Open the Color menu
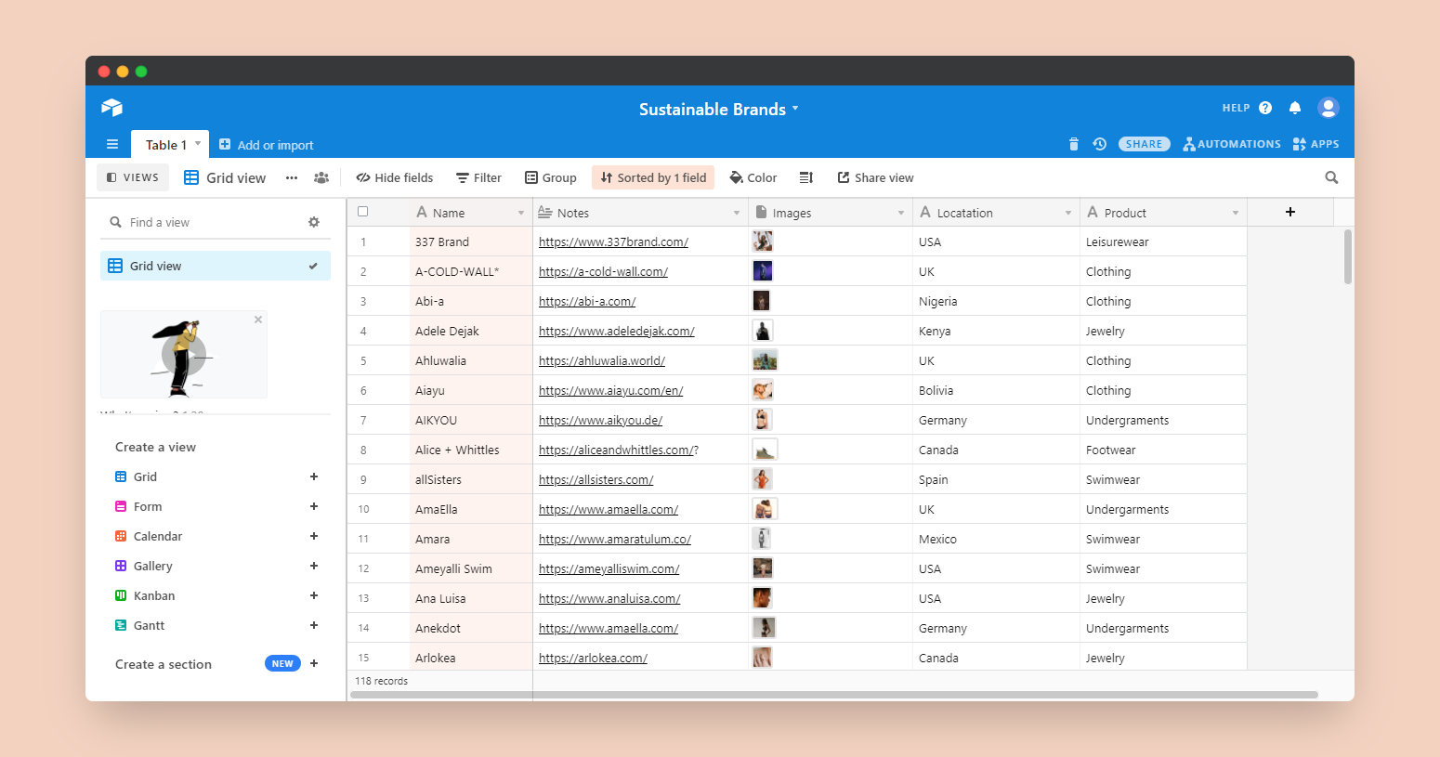1440x757 pixels. tap(753, 177)
